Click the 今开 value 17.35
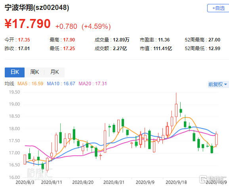 tap(24, 40)
